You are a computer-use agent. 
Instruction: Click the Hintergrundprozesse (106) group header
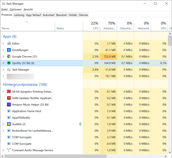25,85
